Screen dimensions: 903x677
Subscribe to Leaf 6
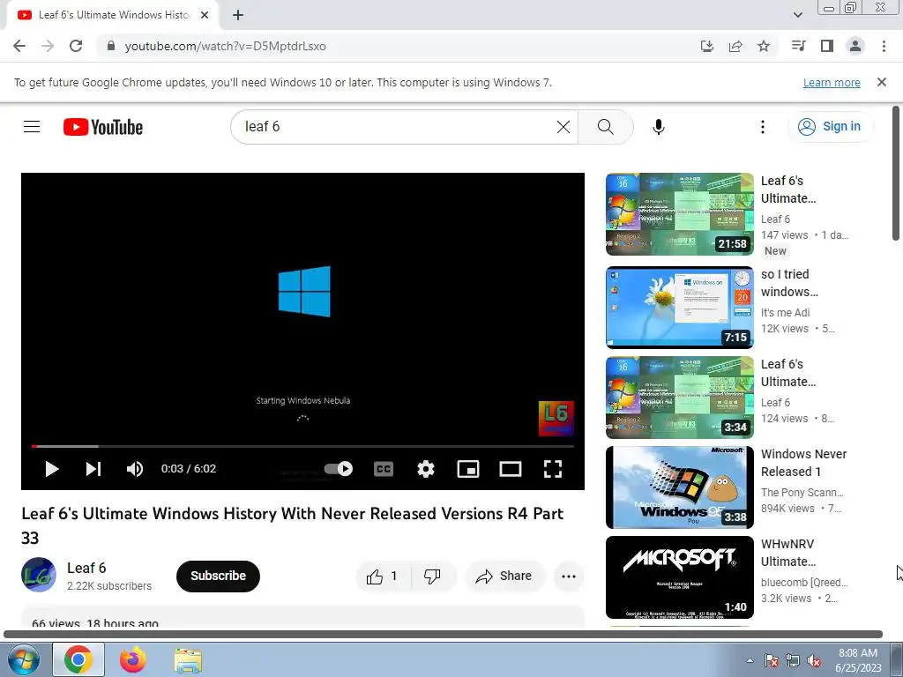point(219,576)
